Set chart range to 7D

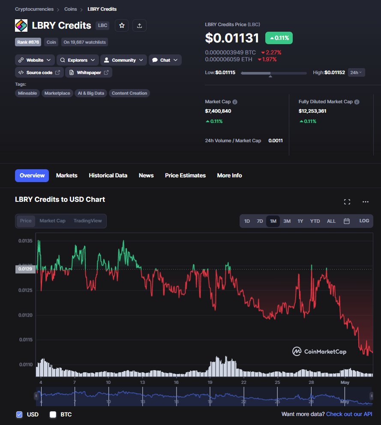pyautogui.click(x=260, y=221)
